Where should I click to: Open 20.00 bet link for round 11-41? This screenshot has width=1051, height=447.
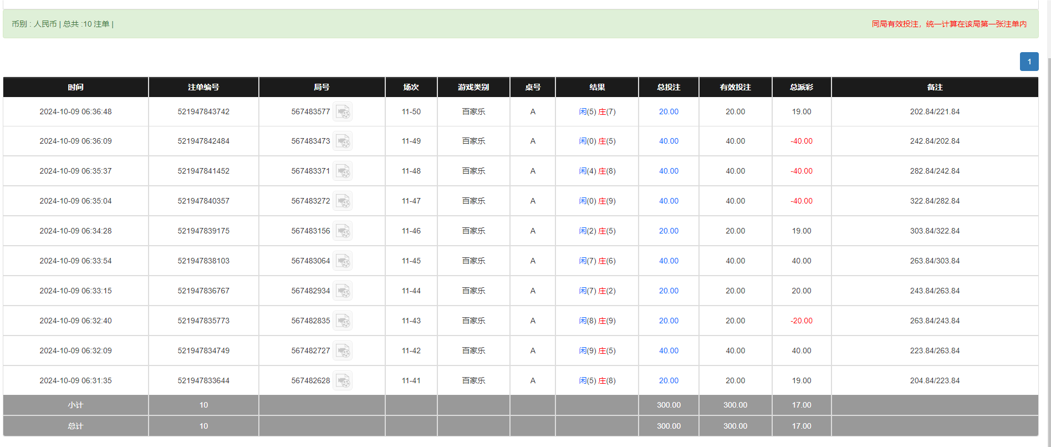(669, 381)
